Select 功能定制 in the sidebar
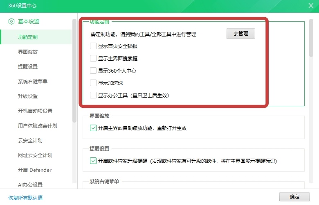 coord(36,37)
